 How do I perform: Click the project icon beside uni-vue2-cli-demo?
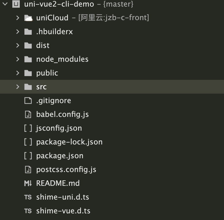[x=17, y=4]
